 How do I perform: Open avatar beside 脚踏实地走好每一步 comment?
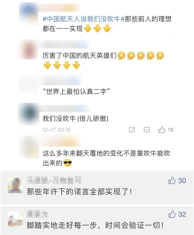coord(15,219)
